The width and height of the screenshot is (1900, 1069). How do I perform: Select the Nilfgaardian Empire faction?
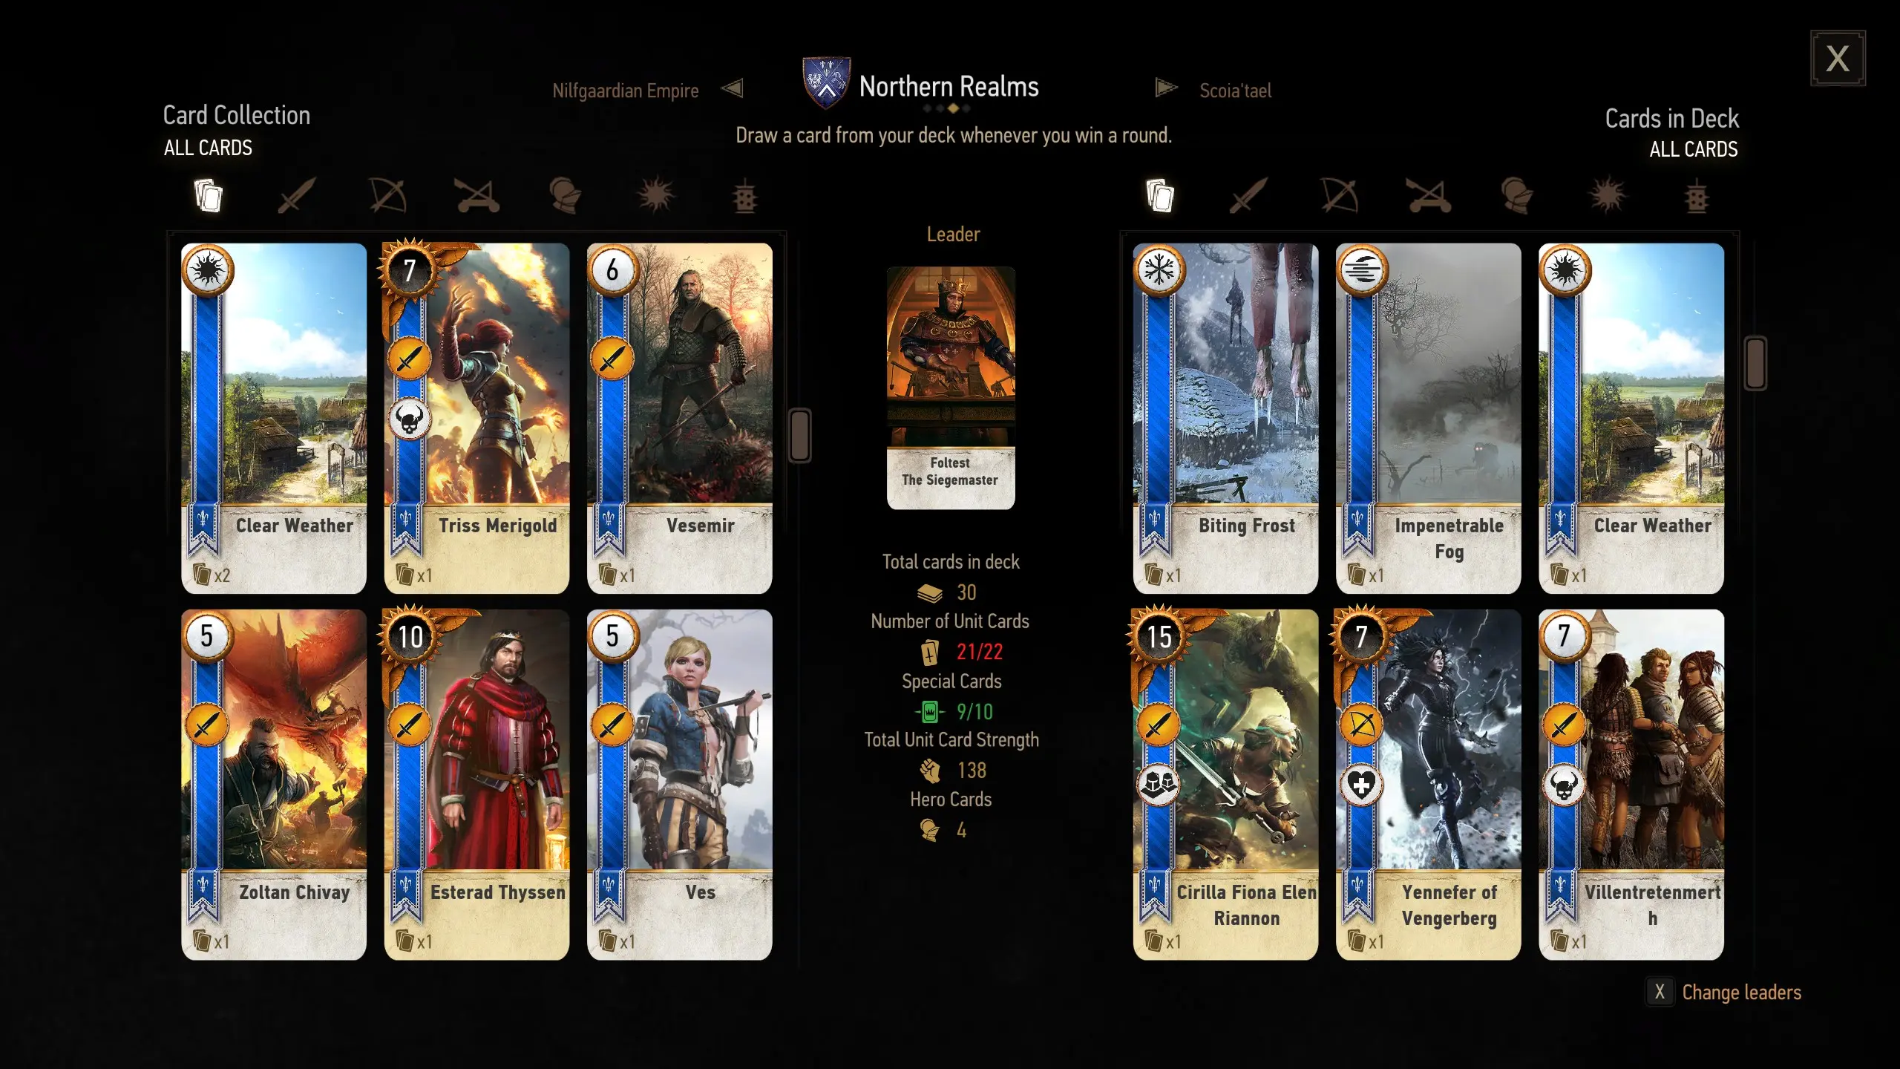(625, 91)
